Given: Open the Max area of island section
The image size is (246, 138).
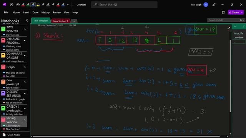Looking at the screenshot, I should coord(15,73).
